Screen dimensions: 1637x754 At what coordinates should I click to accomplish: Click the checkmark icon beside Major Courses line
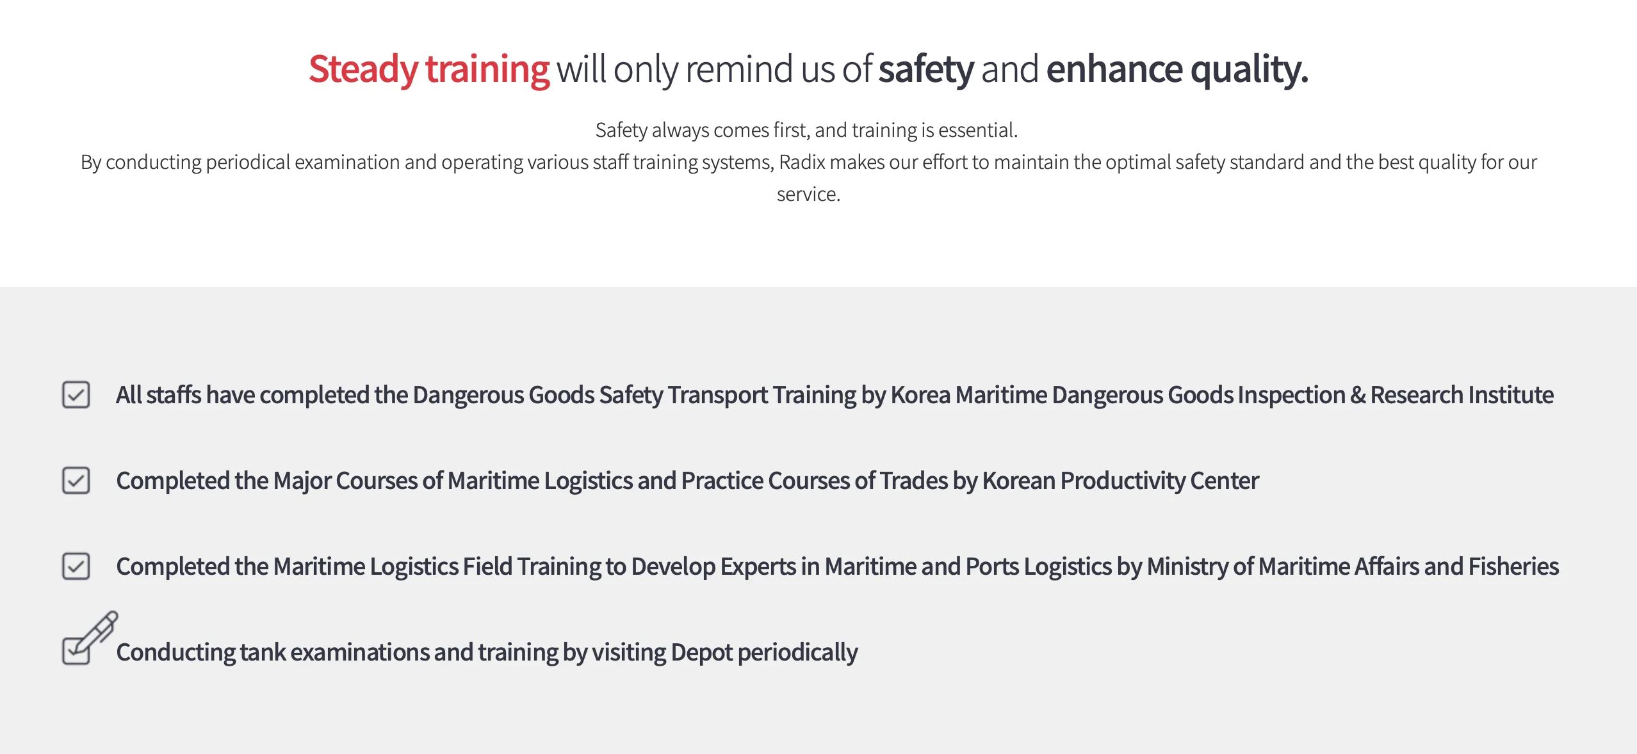tap(76, 481)
